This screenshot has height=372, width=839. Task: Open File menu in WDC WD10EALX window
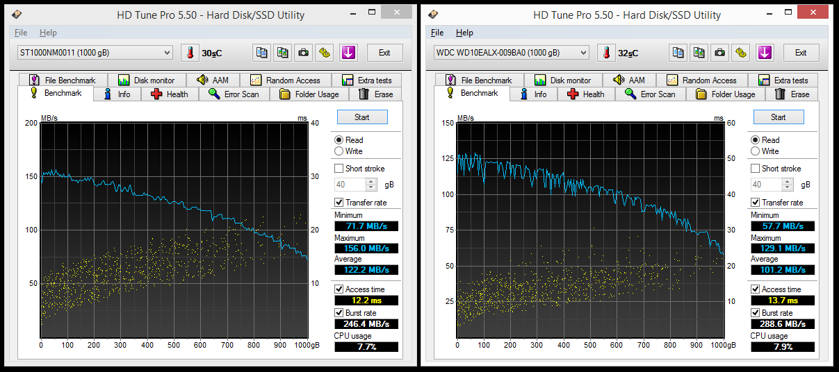coord(437,33)
